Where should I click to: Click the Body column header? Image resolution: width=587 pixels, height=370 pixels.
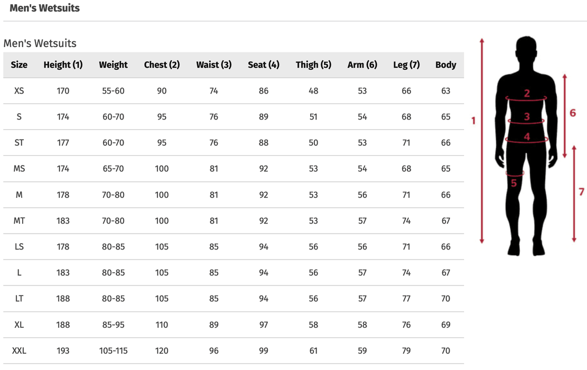point(445,65)
